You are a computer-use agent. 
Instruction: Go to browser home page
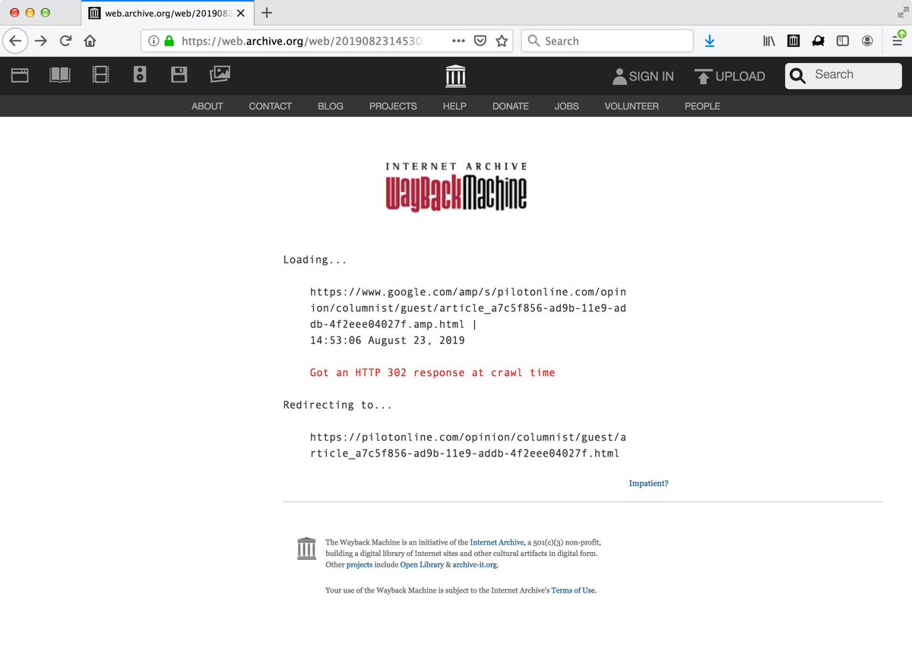click(x=90, y=41)
